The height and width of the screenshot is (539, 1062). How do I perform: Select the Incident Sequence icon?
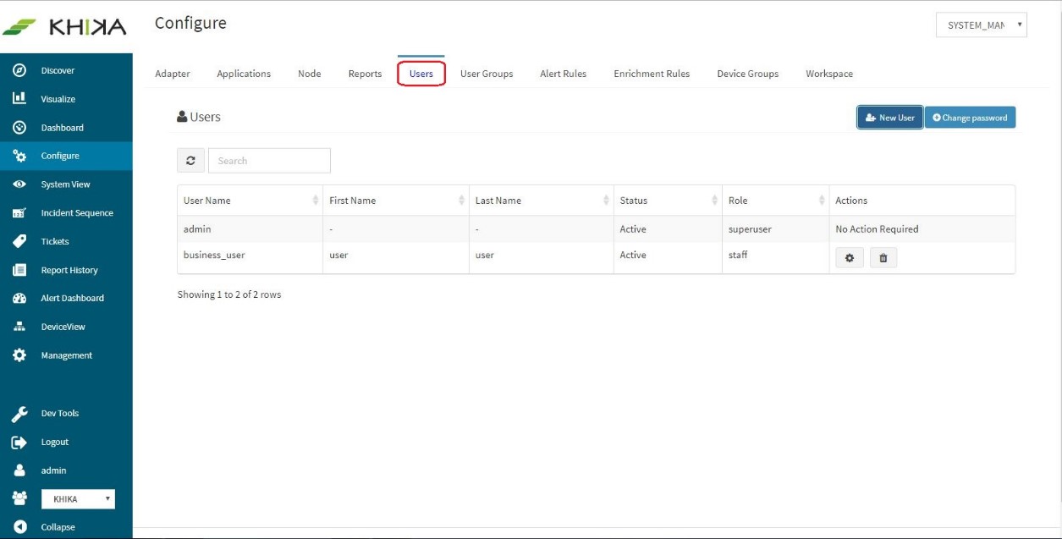click(18, 213)
